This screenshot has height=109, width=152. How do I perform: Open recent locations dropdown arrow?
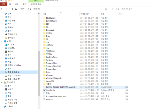coord(9,9)
